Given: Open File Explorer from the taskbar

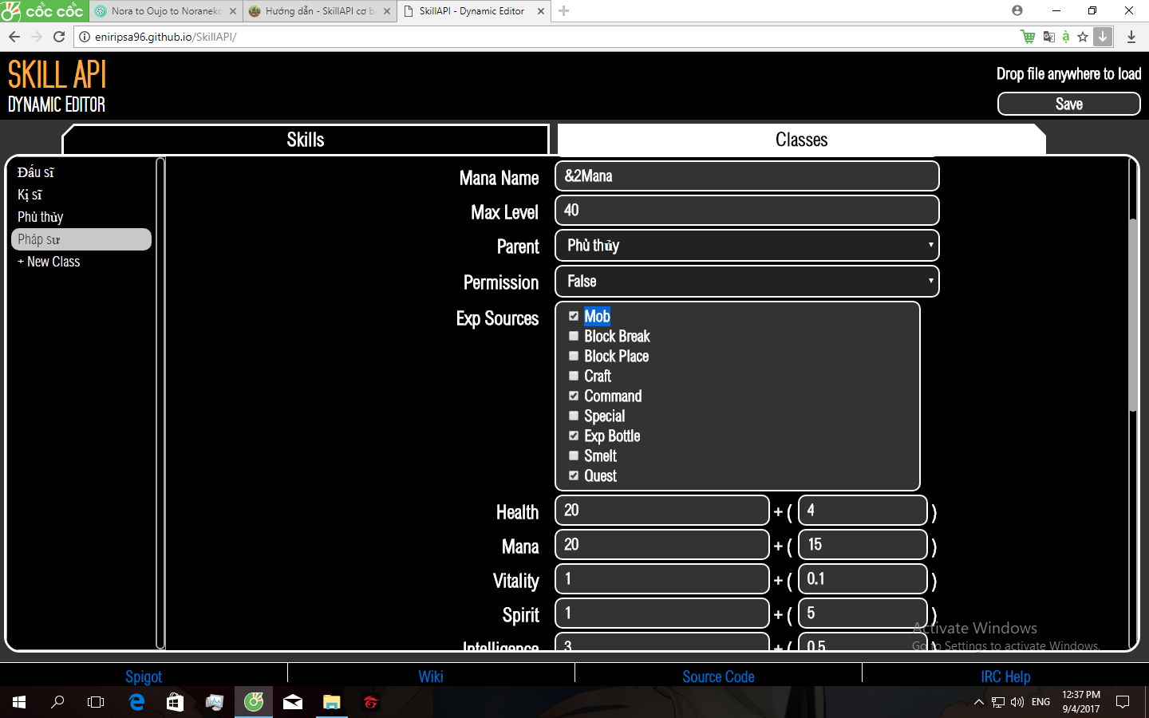Looking at the screenshot, I should pyautogui.click(x=331, y=702).
